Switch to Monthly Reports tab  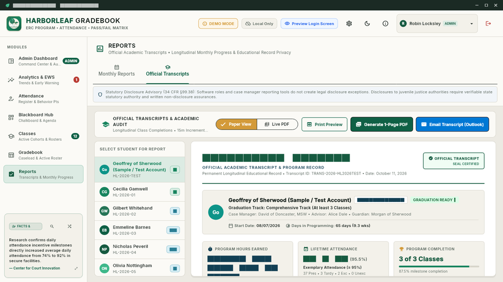[x=116, y=71]
